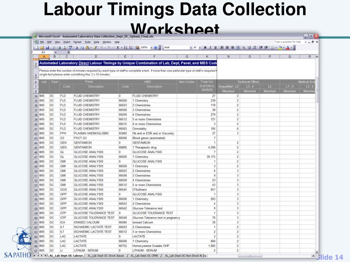Click the cell with value 39,175
This screenshot has height=262, width=350.
tap(207, 157)
